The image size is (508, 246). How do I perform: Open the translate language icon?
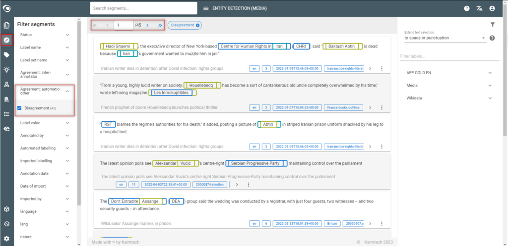[x=480, y=9]
